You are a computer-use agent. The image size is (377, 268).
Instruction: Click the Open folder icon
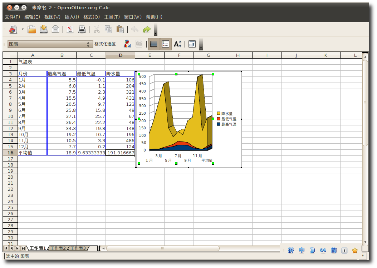coord(32,30)
